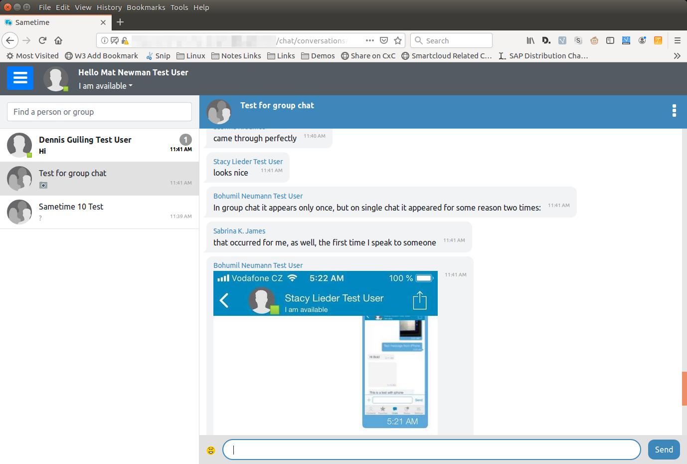687x464 pixels.
Task: Open the Firefox application menu
Action: [x=677, y=40]
